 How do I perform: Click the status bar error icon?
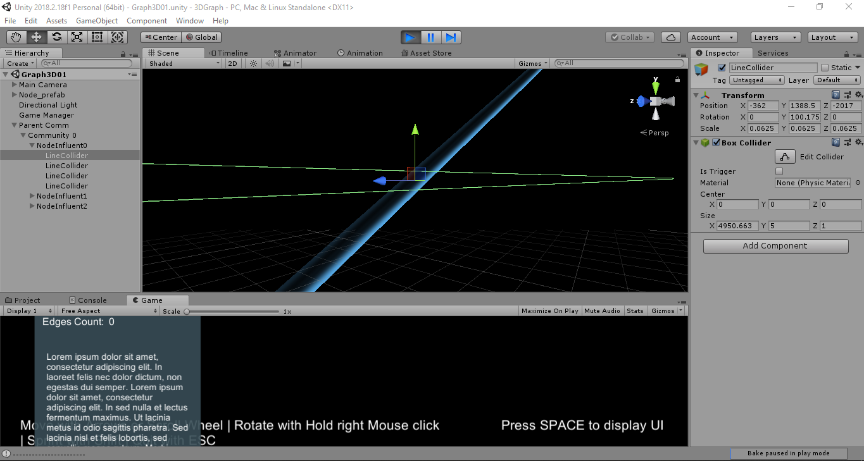6,453
